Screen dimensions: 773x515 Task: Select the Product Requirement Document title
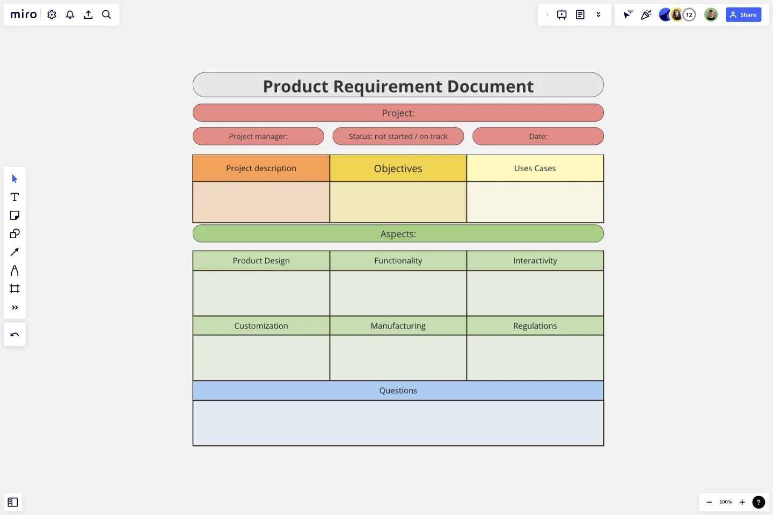tap(398, 85)
